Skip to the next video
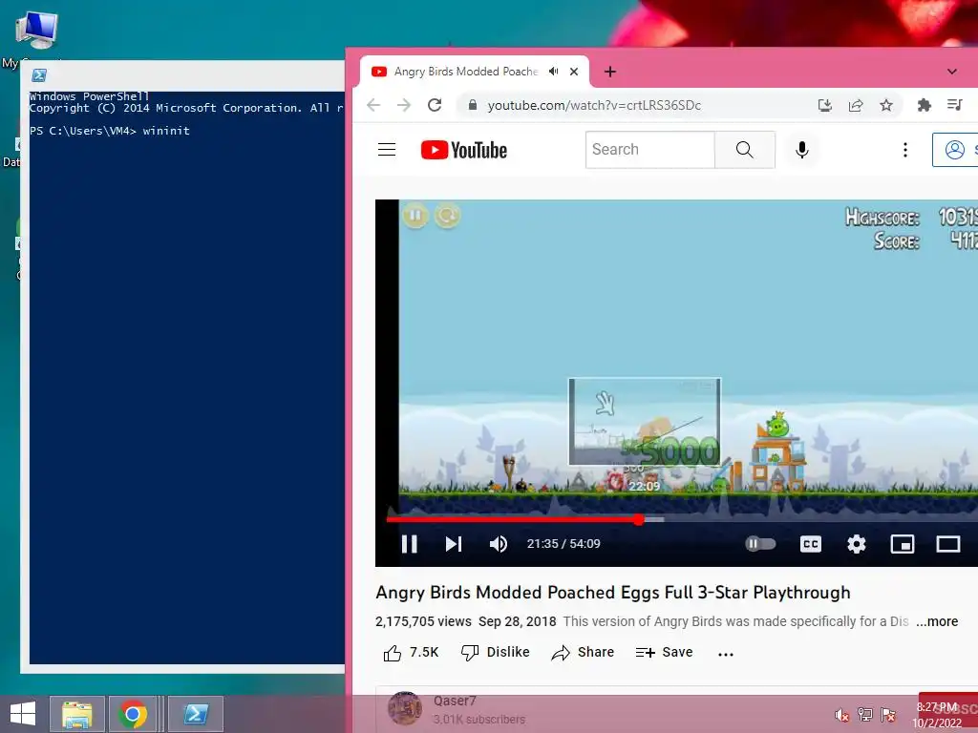The width and height of the screenshot is (978, 733). point(454,544)
